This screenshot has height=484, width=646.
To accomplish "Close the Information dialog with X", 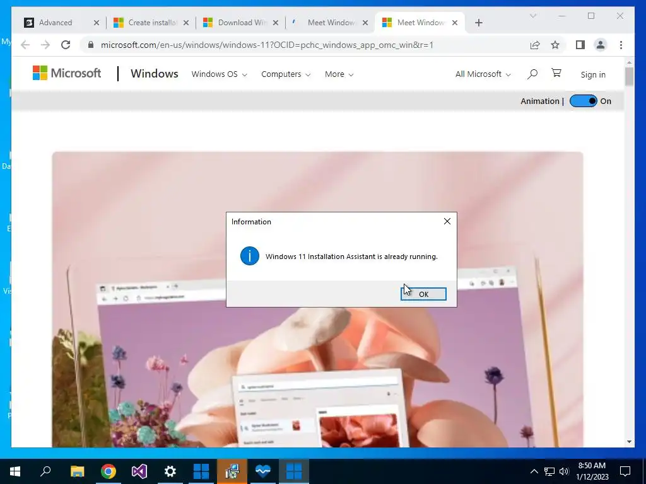I will 447,221.
